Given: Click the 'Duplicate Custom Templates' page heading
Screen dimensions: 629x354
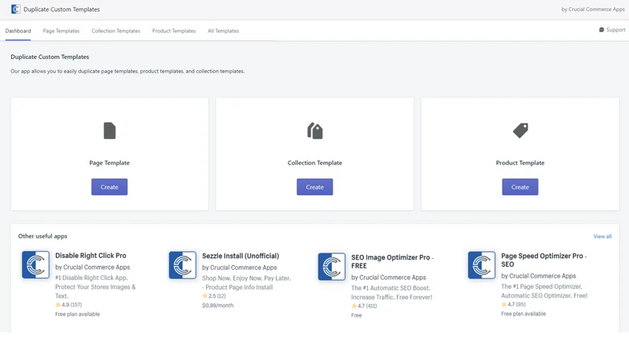Looking at the screenshot, I should (x=50, y=57).
